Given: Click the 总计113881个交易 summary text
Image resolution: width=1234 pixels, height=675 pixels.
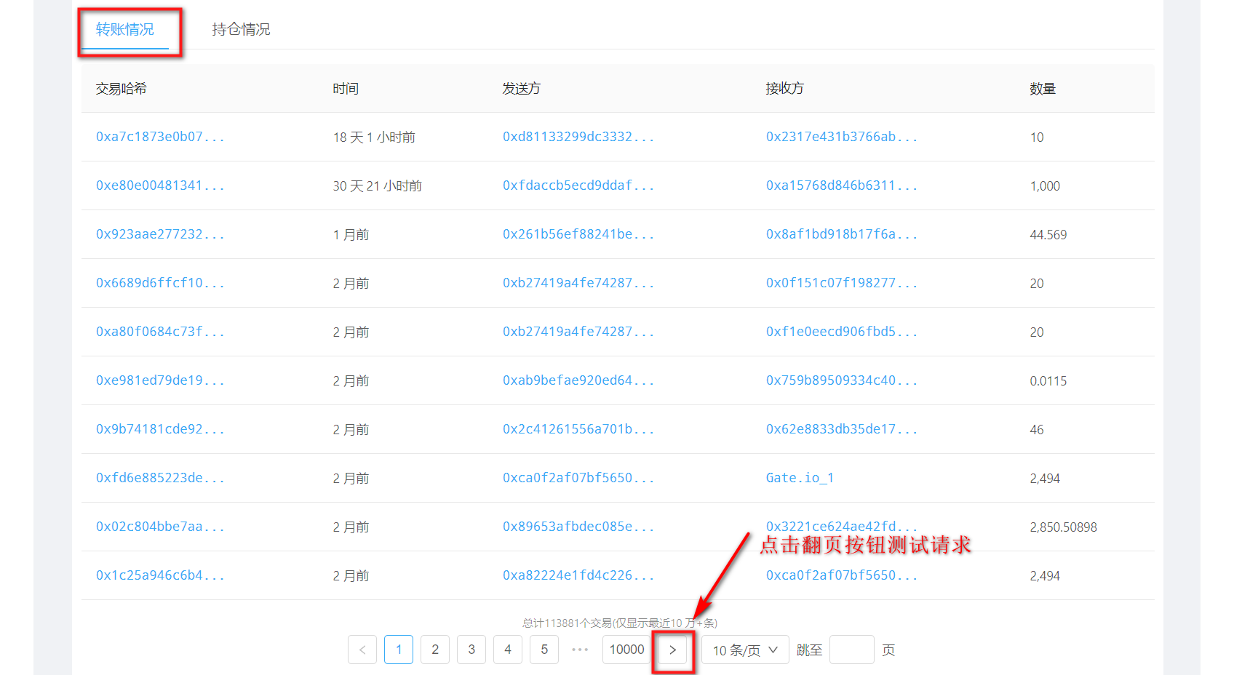Looking at the screenshot, I should [x=620, y=623].
